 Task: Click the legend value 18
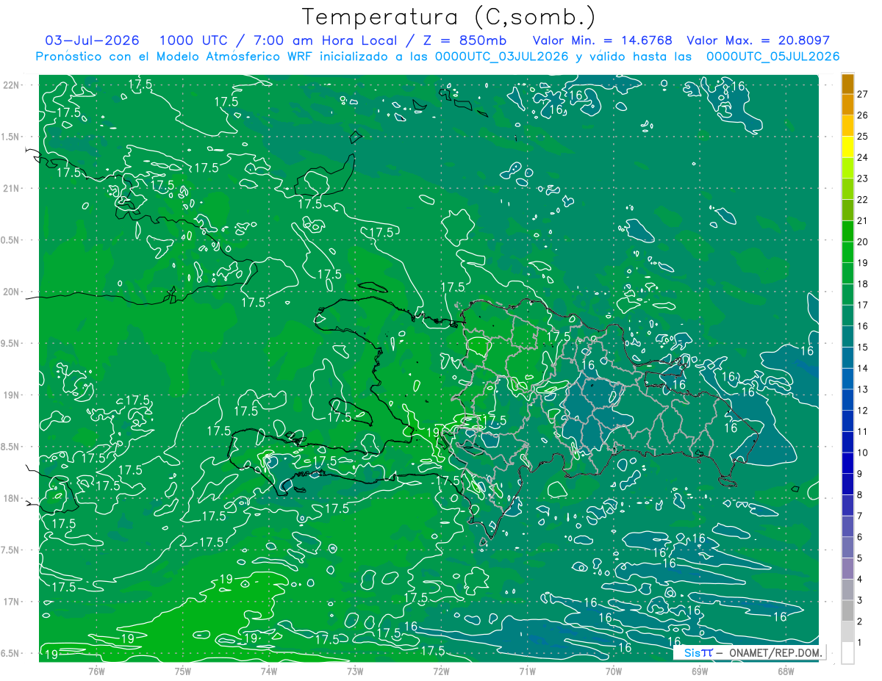[863, 284]
